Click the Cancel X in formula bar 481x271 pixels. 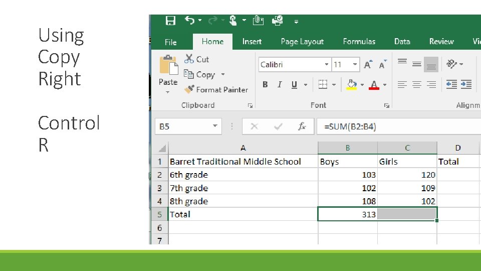pyautogui.click(x=255, y=126)
